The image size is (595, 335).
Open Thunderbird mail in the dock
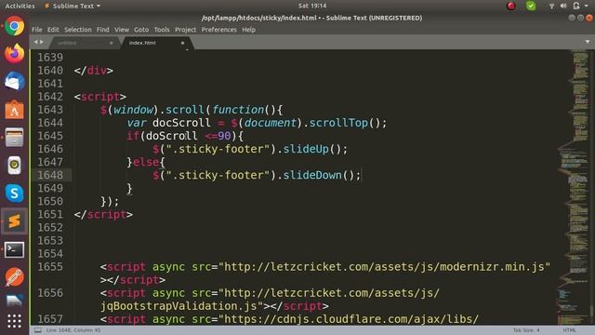[15, 81]
